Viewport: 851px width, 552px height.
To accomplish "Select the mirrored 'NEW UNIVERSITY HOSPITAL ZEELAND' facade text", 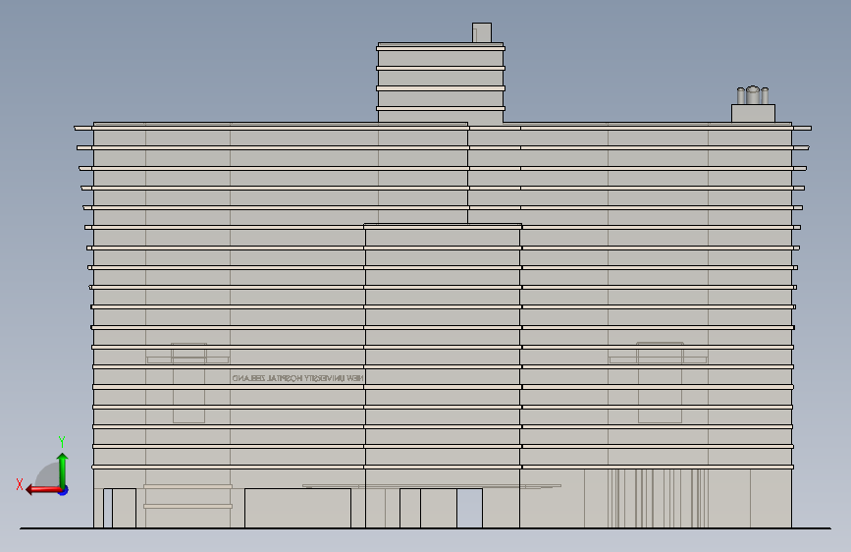I will coord(298,378).
